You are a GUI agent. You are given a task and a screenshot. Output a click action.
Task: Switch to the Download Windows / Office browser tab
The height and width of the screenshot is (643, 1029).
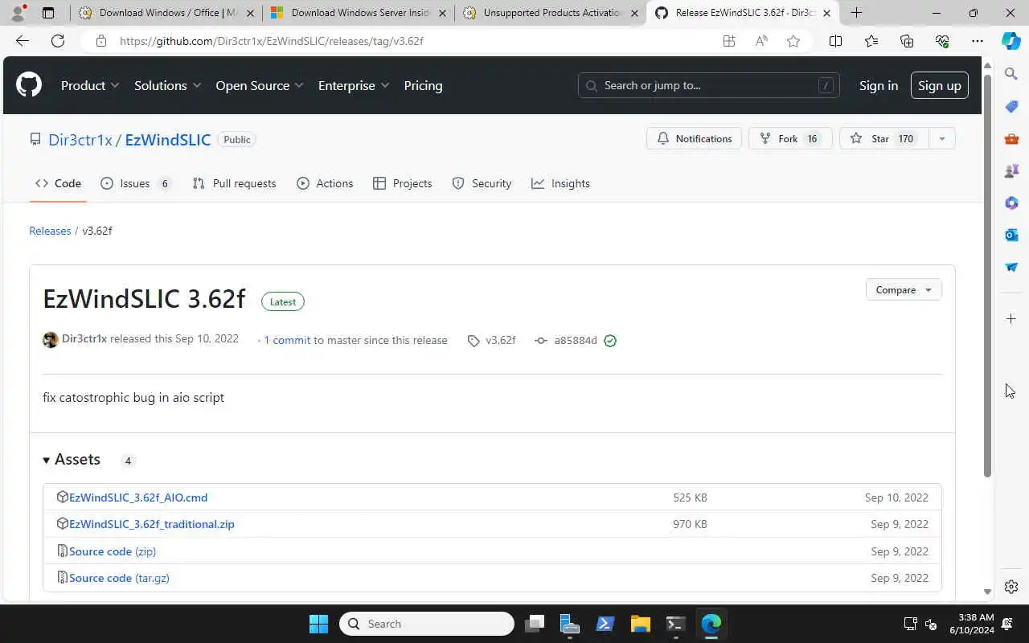166,13
